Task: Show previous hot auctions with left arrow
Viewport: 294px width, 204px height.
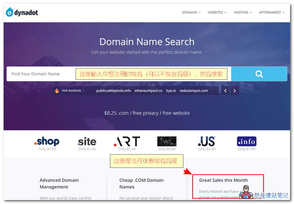Action: click(225, 91)
